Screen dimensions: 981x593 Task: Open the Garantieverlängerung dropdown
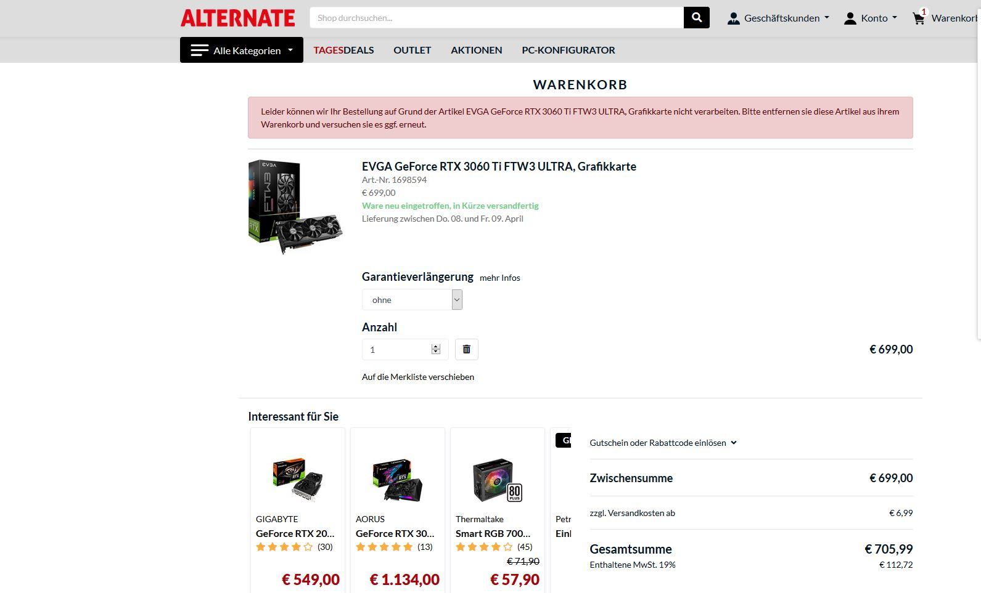pyautogui.click(x=412, y=300)
